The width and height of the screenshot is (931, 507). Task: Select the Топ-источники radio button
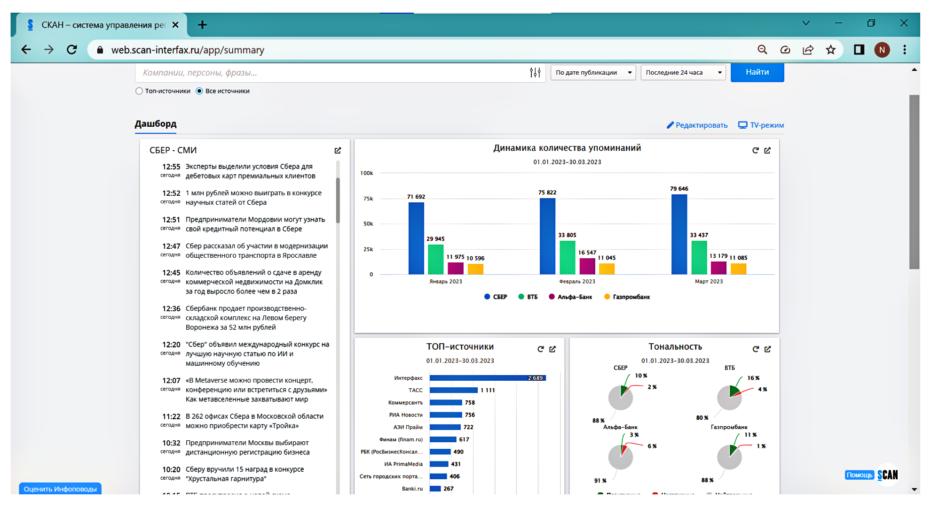tap(139, 91)
